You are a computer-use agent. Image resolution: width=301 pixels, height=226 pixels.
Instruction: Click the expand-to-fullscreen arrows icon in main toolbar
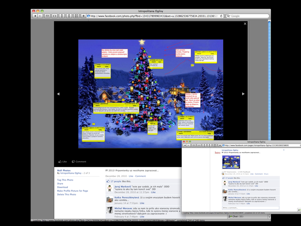click(76, 16)
